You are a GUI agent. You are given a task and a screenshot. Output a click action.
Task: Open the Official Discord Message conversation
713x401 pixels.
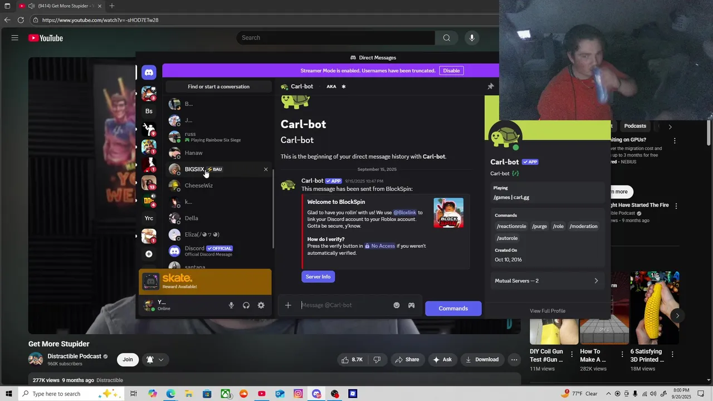[x=218, y=251]
